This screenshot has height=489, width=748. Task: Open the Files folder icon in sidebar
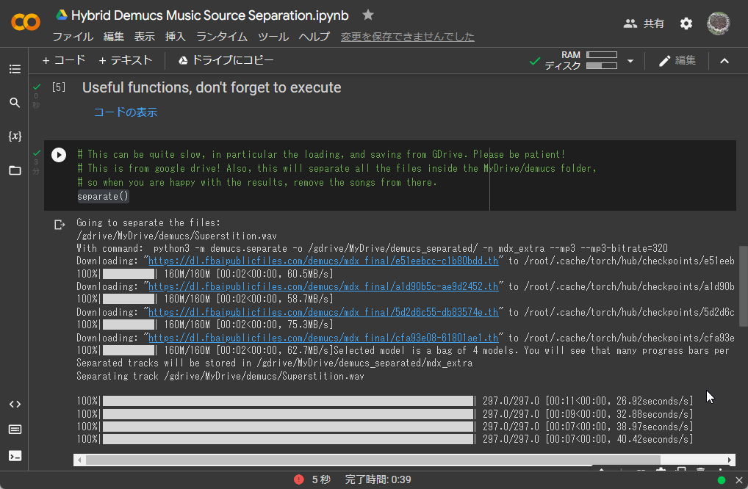[x=15, y=170]
